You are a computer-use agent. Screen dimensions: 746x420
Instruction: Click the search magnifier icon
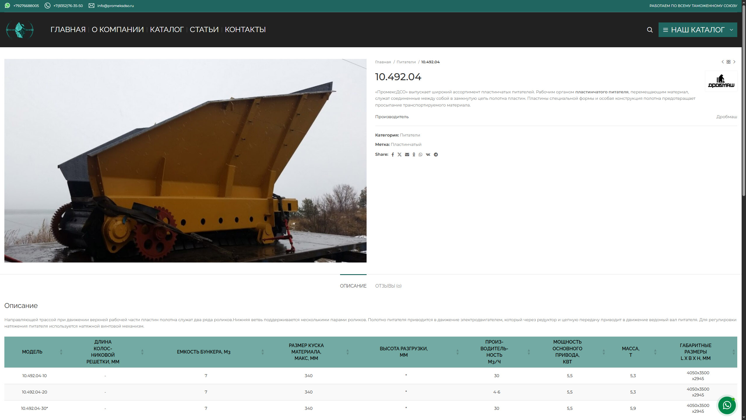tap(650, 30)
